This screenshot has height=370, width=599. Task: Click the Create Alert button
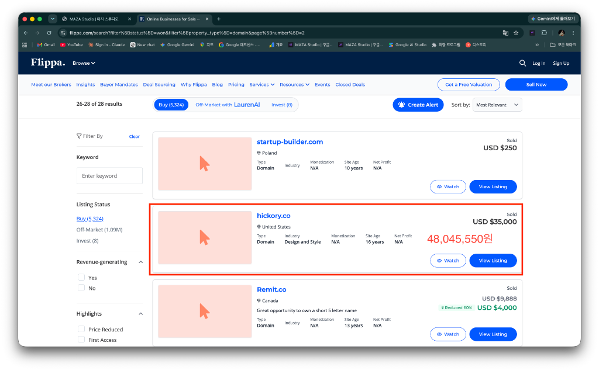click(x=418, y=105)
